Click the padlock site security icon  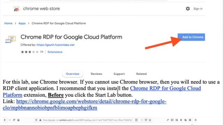point(40,120)
